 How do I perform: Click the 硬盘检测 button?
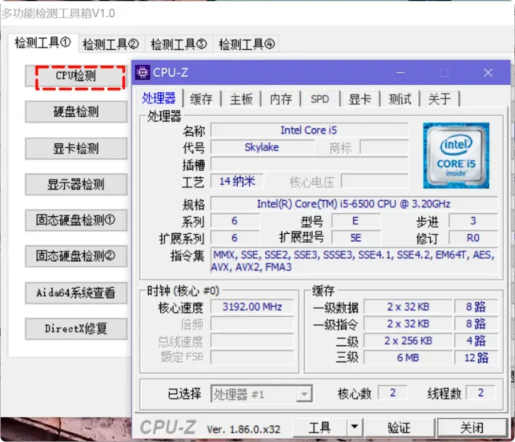[76, 112]
